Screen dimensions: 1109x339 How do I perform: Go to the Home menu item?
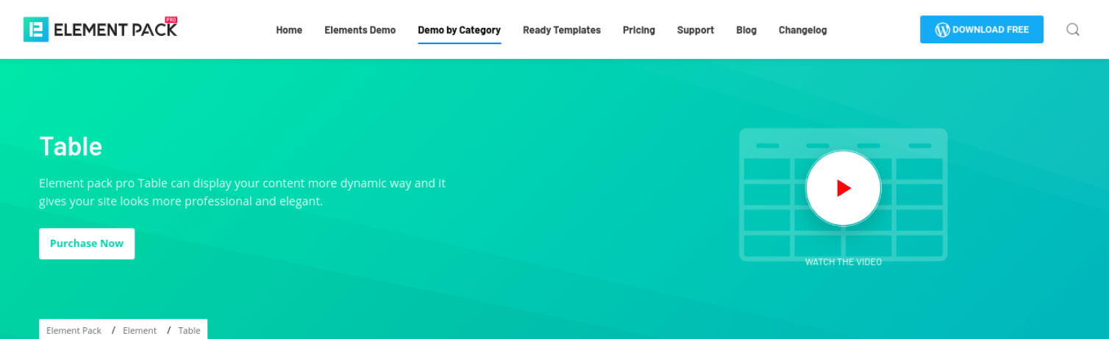point(289,30)
